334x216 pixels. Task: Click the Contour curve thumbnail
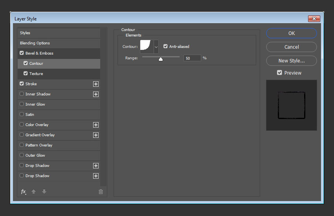(147, 47)
